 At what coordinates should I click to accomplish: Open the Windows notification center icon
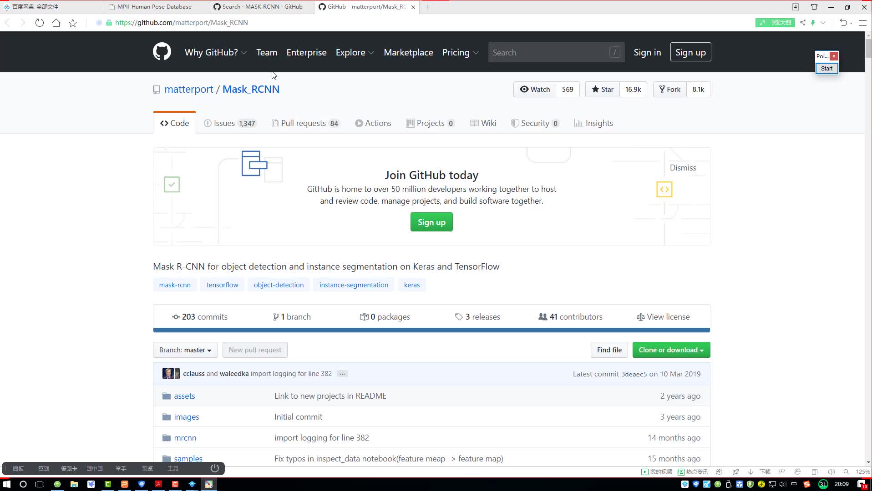(862, 484)
